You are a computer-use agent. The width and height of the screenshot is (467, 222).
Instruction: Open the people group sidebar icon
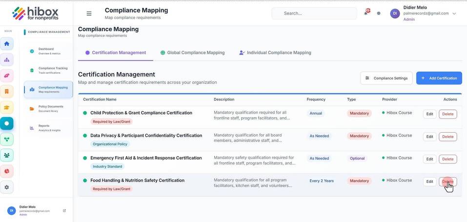7,155
